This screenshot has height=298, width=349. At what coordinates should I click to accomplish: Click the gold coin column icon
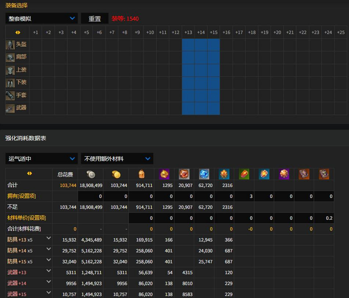116,174
